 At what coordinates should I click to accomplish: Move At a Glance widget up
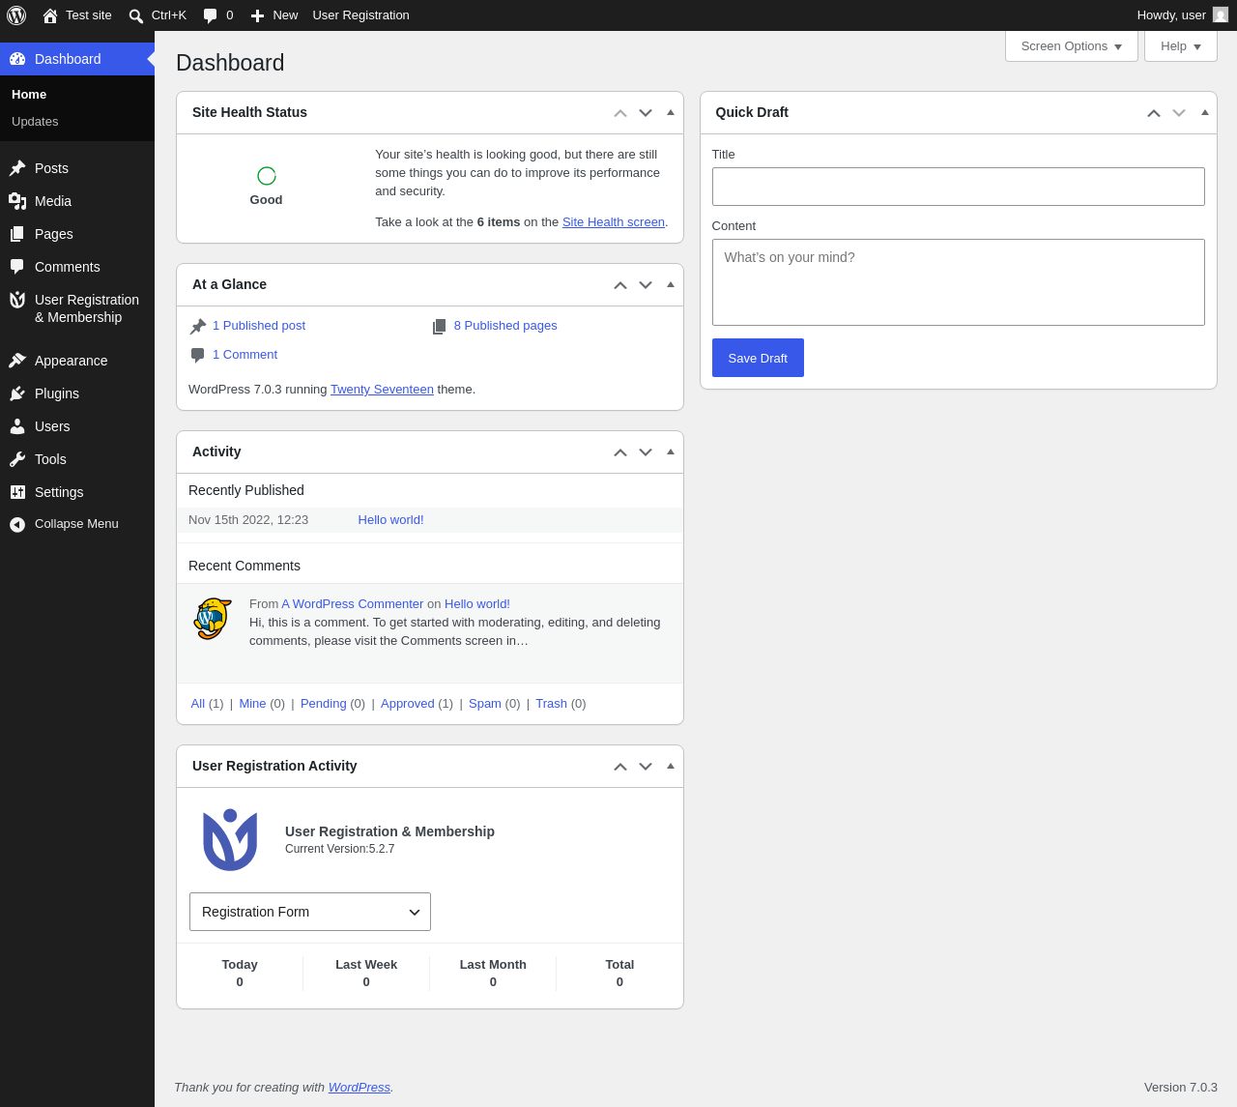tap(620, 285)
